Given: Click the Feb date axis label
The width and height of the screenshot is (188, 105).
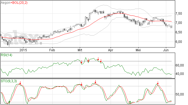Looking at the screenshot, I should click(52, 50).
